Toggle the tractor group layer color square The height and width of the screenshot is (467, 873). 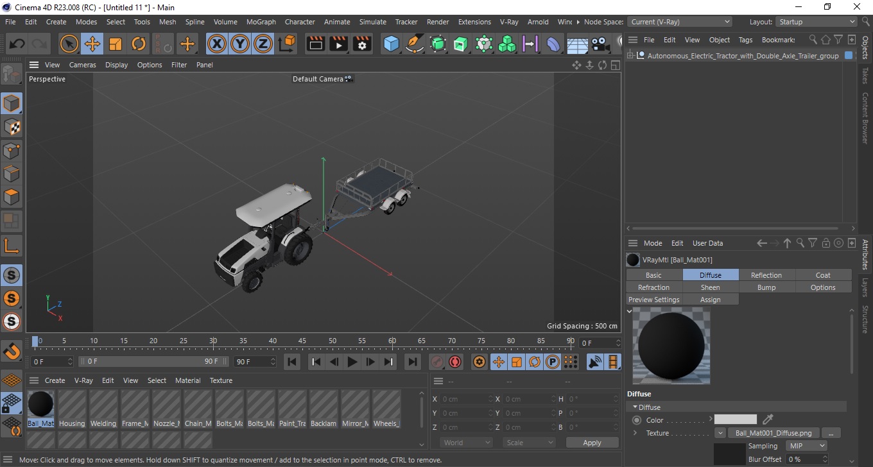point(849,56)
